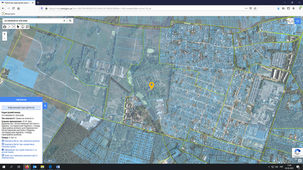
Task: Clear the cadastral number search field
Action: pos(64,21)
